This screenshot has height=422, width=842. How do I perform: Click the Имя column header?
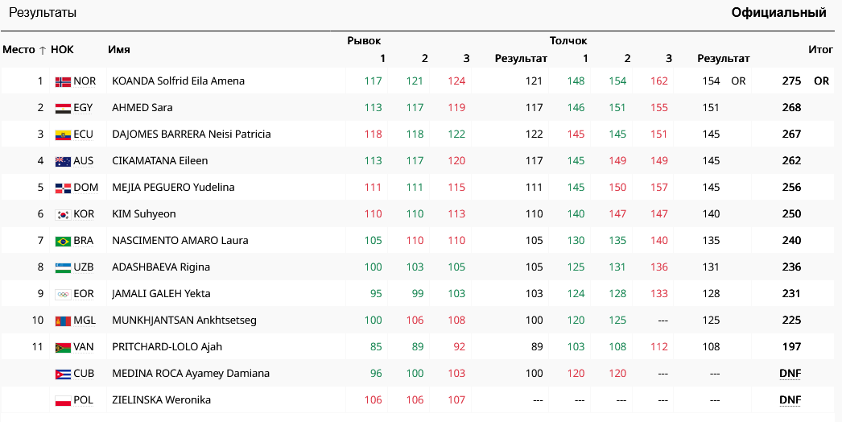pyautogui.click(x=119, y=50)
